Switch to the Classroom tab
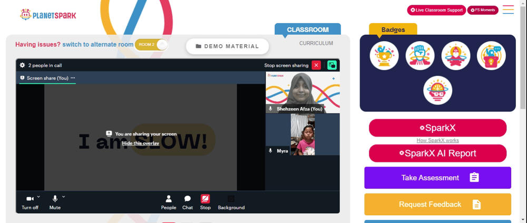Viewport: 527px width, 223px height. (x=308, y=30)
